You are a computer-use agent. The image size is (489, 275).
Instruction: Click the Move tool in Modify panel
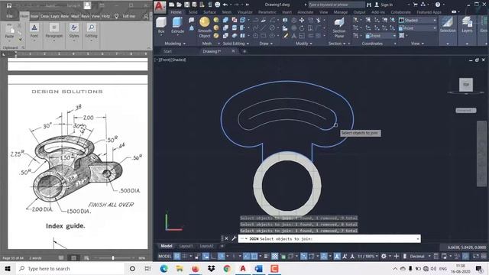tap(302, 21)
